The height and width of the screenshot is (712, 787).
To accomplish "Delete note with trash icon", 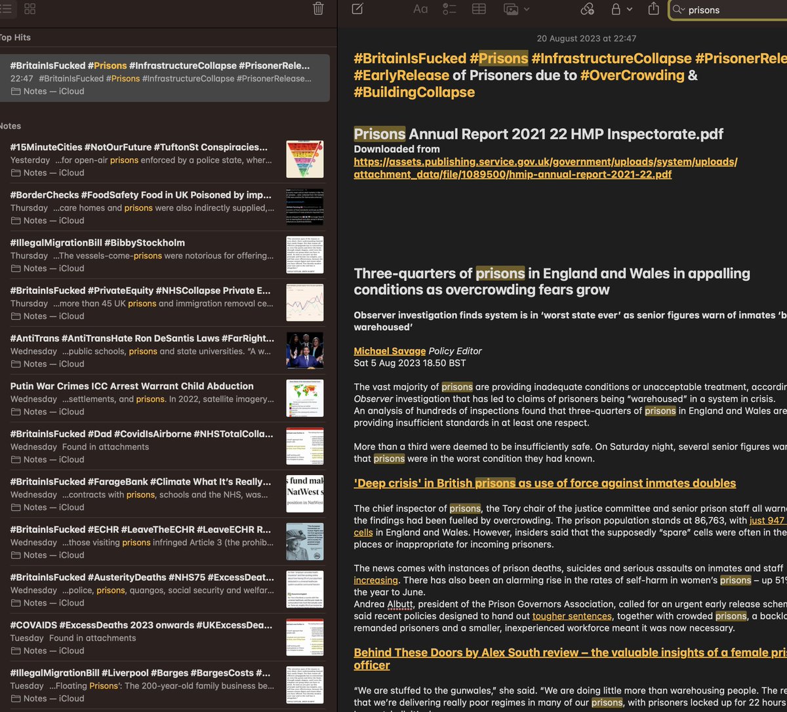I will click(318, 9).
